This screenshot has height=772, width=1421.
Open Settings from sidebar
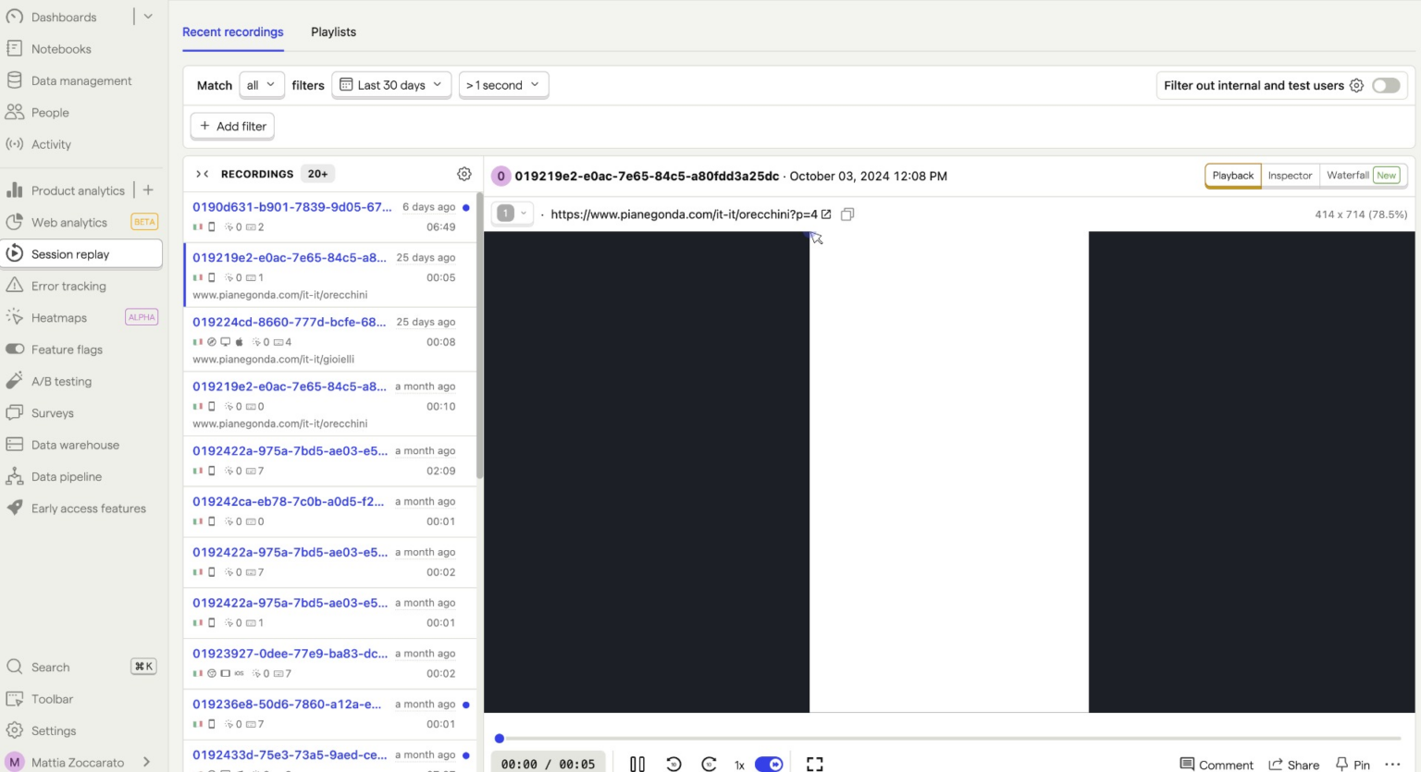[54, 730]
